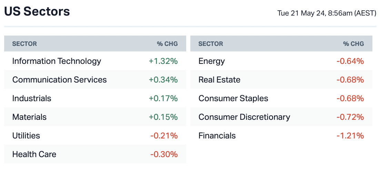Open the Utilities sector entry
The image size is (380, 174).
pos(26,136)
